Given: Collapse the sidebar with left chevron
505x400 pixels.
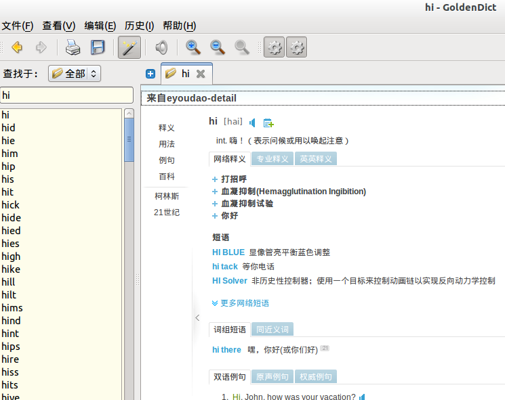Looking at the screenshot, I should (197, 317).
